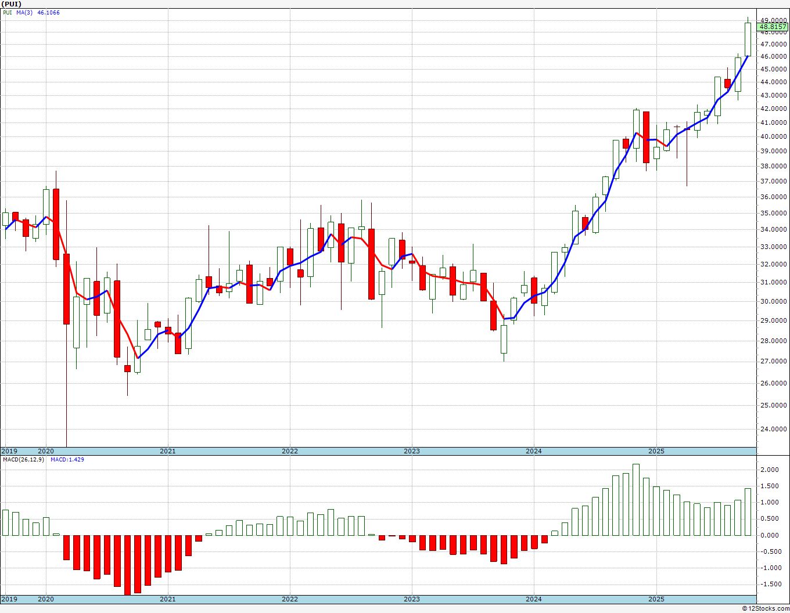This screenshot has height=613, width=790.
Task: Select 2022 on the MACD panel time axis
Action: [289, 599]
